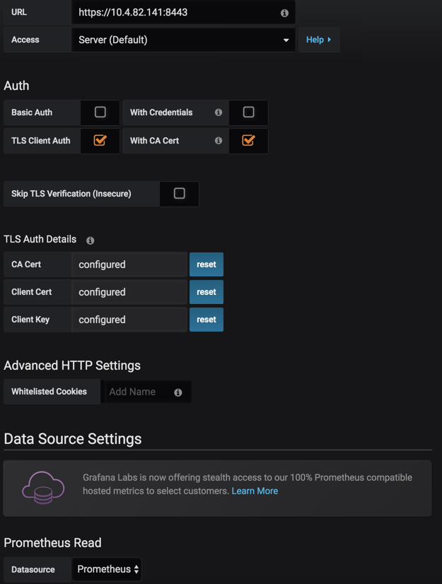Uncheck the TLS Client Auth checkbox
The height and width of the screenshot is (584, 442).
tap(100, 141)
